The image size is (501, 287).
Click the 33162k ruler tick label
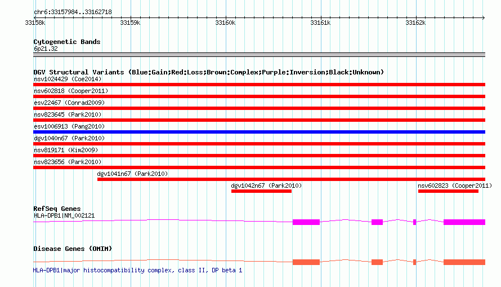click(415, 23)
